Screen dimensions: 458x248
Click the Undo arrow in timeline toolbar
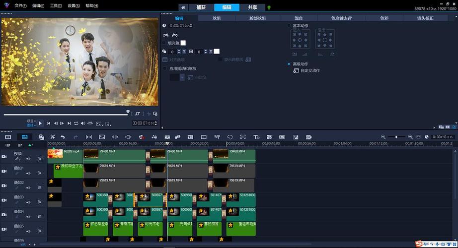(63, 137)
